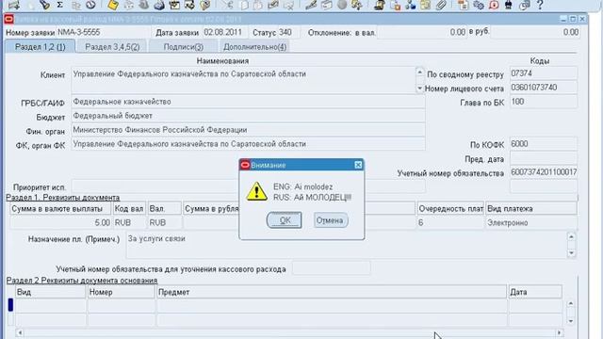
Task: Click the Клиент field up arrow
Action: click(419, 73)
